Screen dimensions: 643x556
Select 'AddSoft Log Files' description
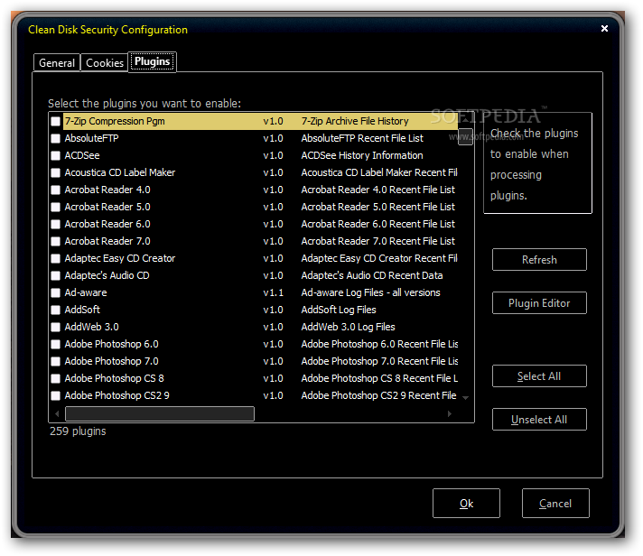pos(339,310)
